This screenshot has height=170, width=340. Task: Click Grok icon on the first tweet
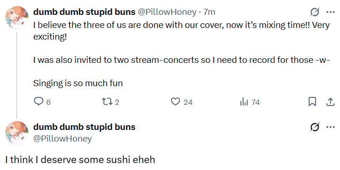pos(314,12)
